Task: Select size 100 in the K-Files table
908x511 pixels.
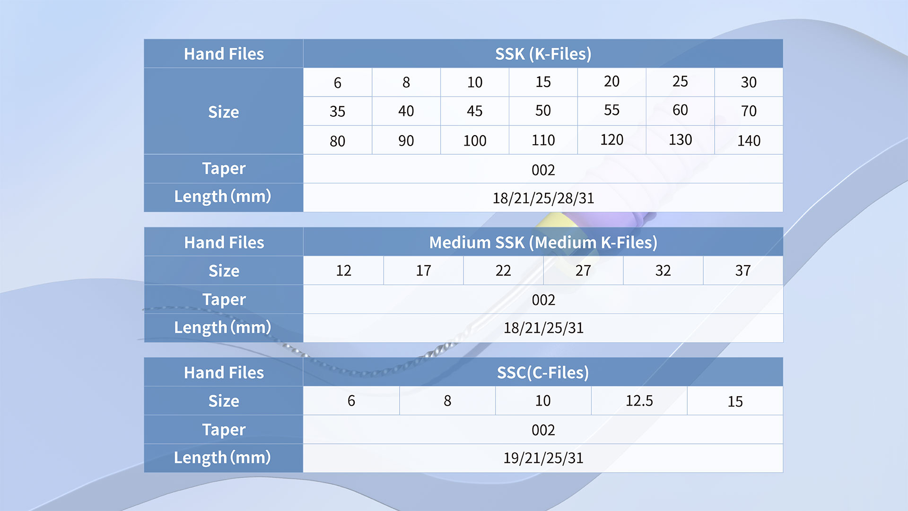Action: 474,140
